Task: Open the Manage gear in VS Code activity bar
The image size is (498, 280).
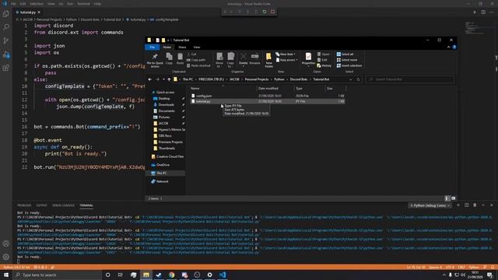Action: pyautogui.click(x=5, y=257)
